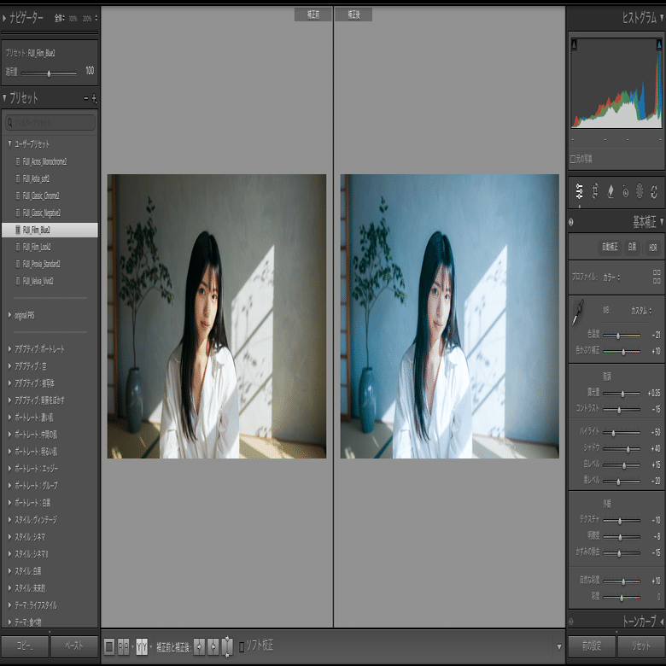666x666 pixels.
Task: Click the 彩度 saturation slider
Action: 622,597
